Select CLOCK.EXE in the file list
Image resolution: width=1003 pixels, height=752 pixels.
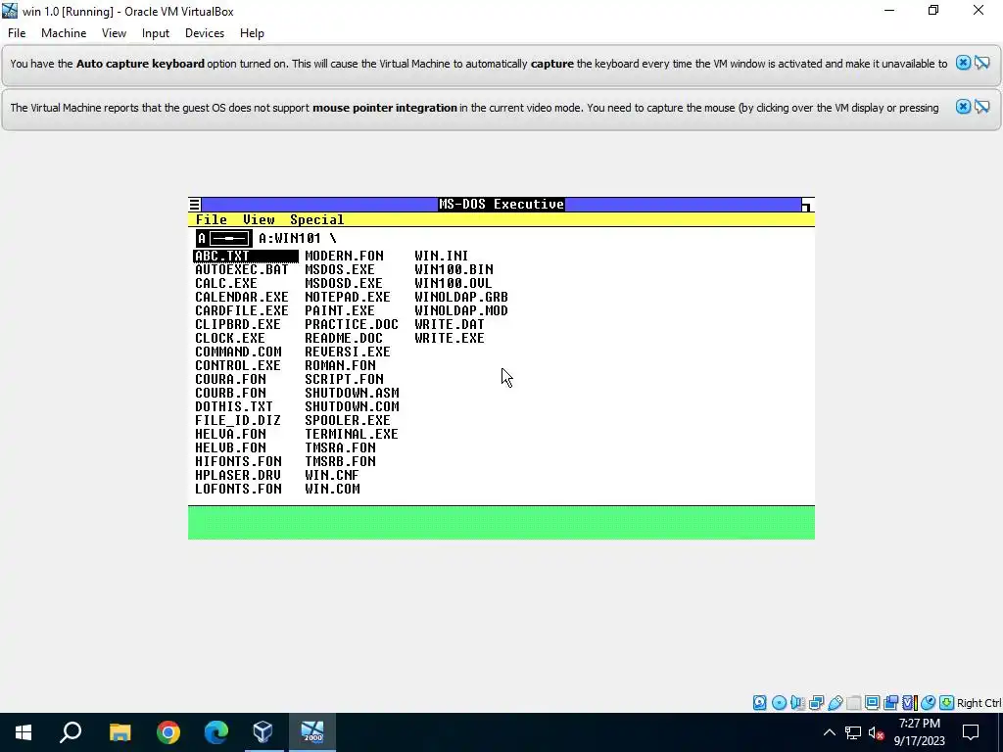230,338
